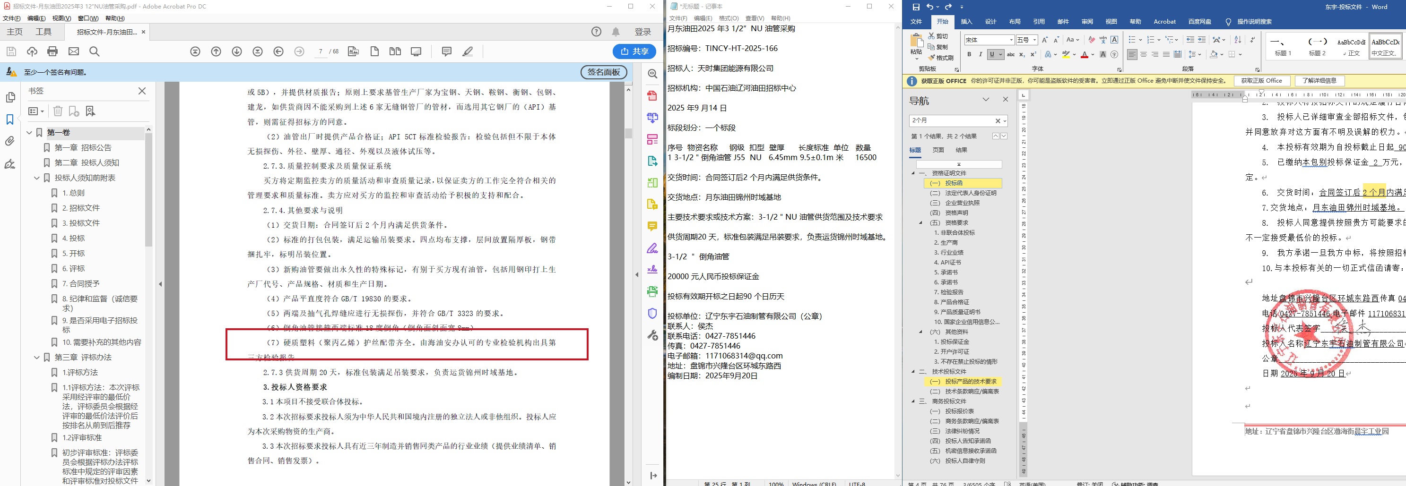The height and width of the screenshot is (486, 1406).
Task: Switch to 页面 tab in navigation pane
Action: point(938,150)
